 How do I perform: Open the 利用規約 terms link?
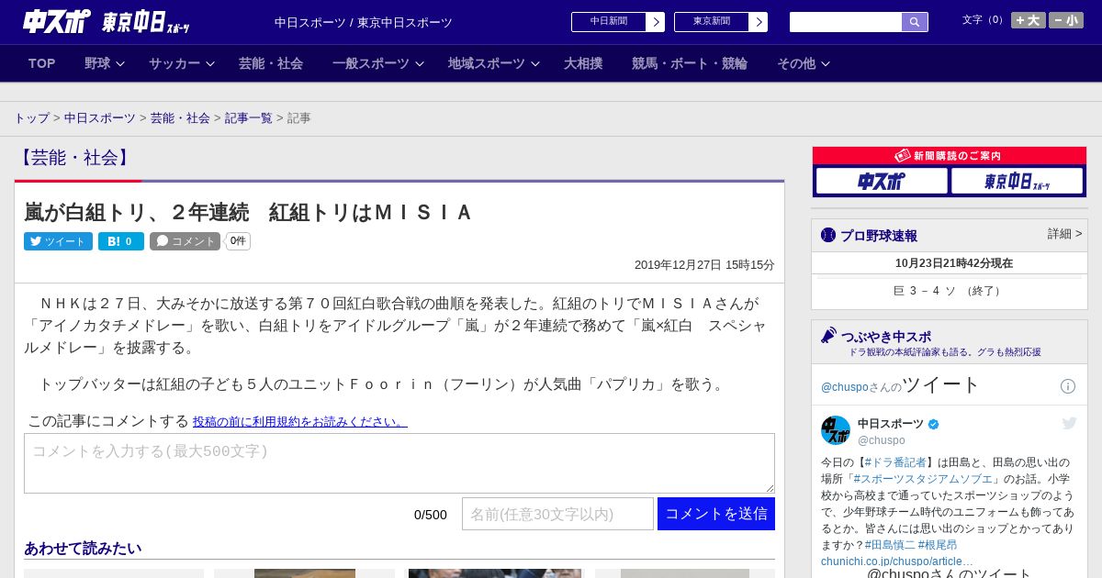[x=299, y=422]
